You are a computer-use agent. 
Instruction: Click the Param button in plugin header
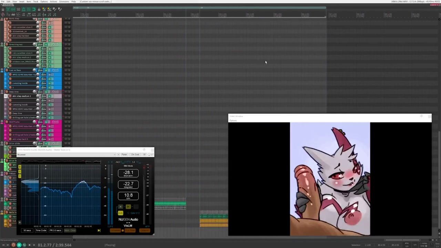click(x=124, y=154)
